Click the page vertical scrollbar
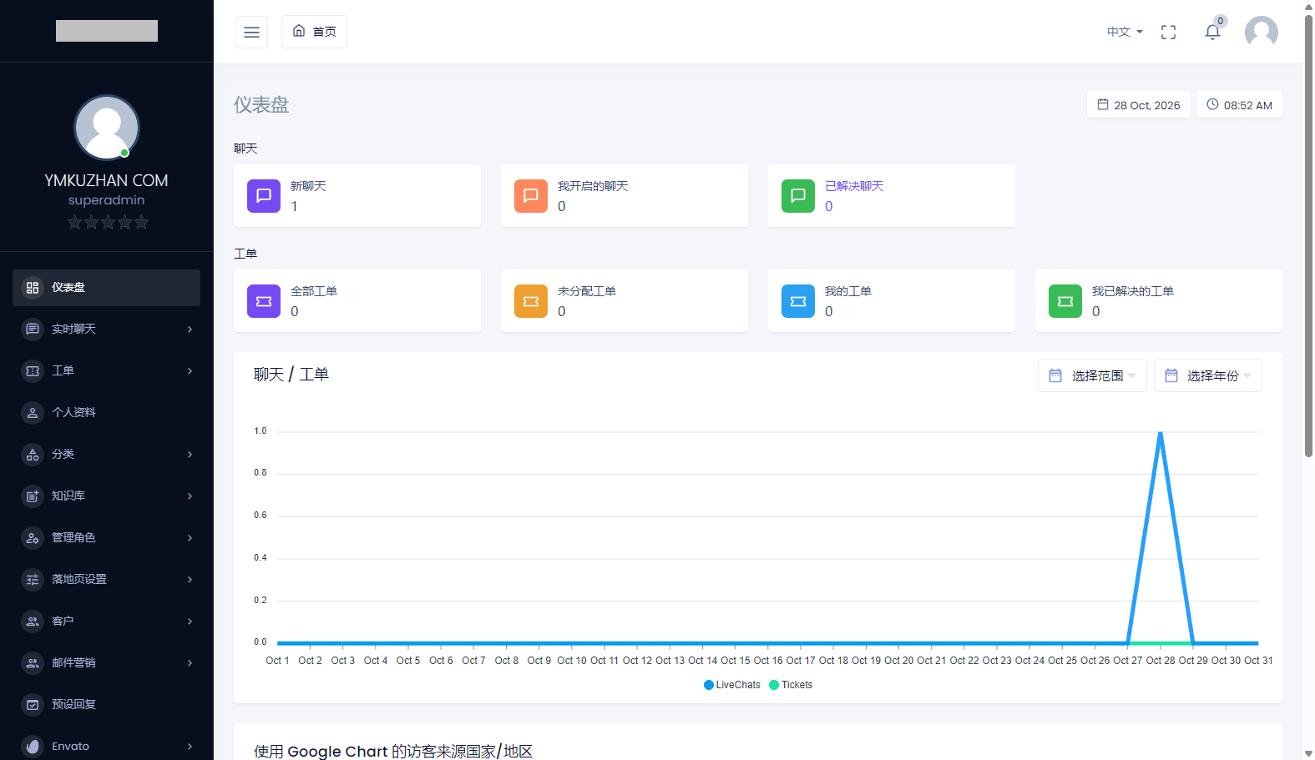Screen dimensions: 1315x760 click(1308, 236)
